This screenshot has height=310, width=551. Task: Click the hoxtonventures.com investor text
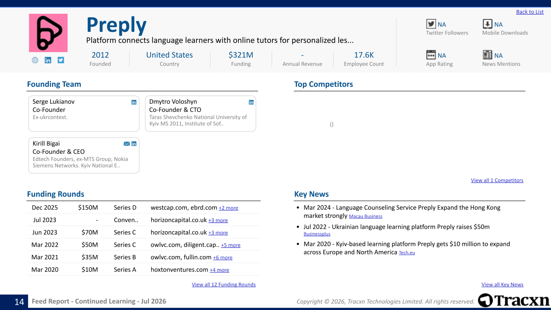coord(180,270)
